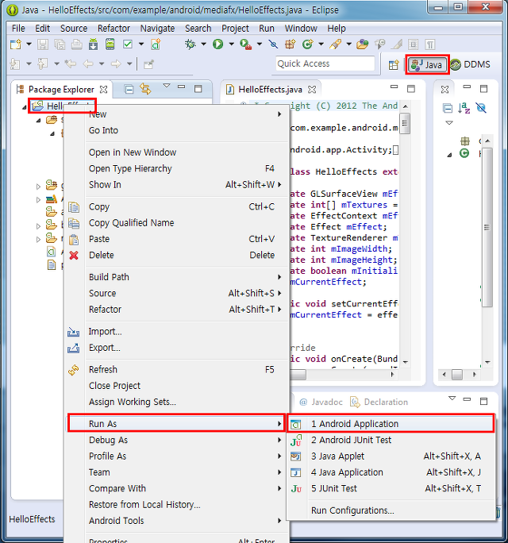Maximize the Package Explorer view
The height and width of the screenshot is (543, 508).
(198, 89)
